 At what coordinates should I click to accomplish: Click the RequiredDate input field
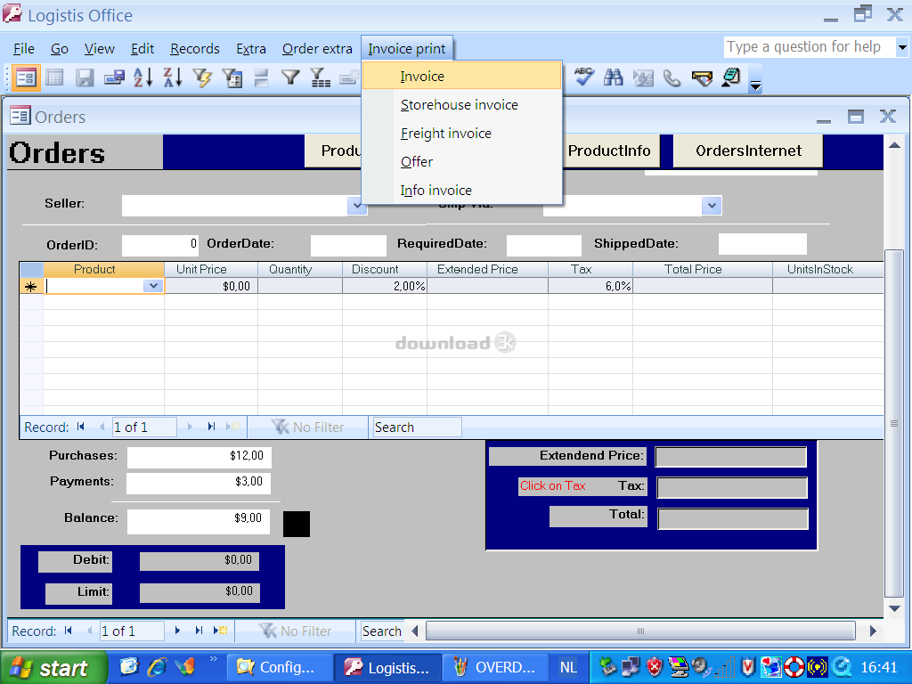point(544,245)
